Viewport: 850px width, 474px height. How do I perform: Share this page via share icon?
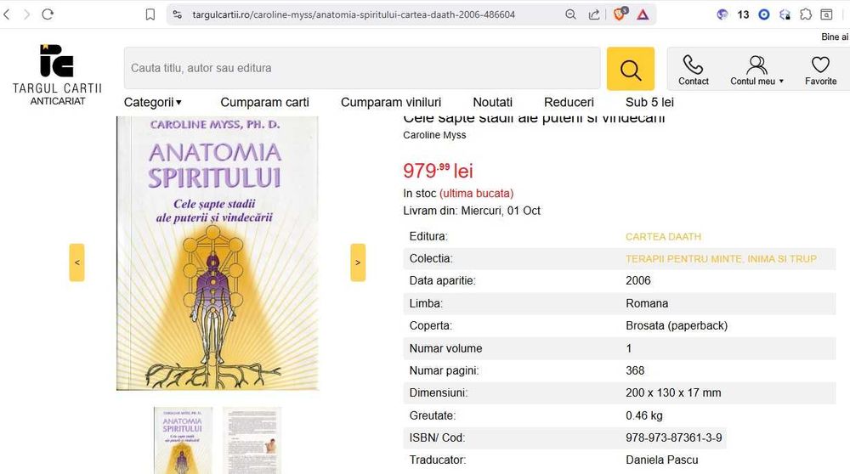click(x=594, y=14)
